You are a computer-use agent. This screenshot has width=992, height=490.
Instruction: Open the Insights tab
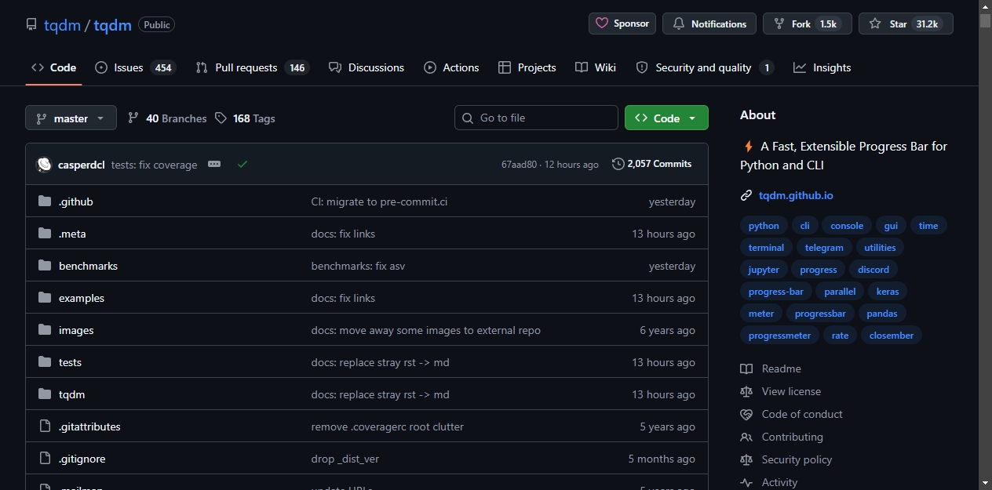[822, 67]
